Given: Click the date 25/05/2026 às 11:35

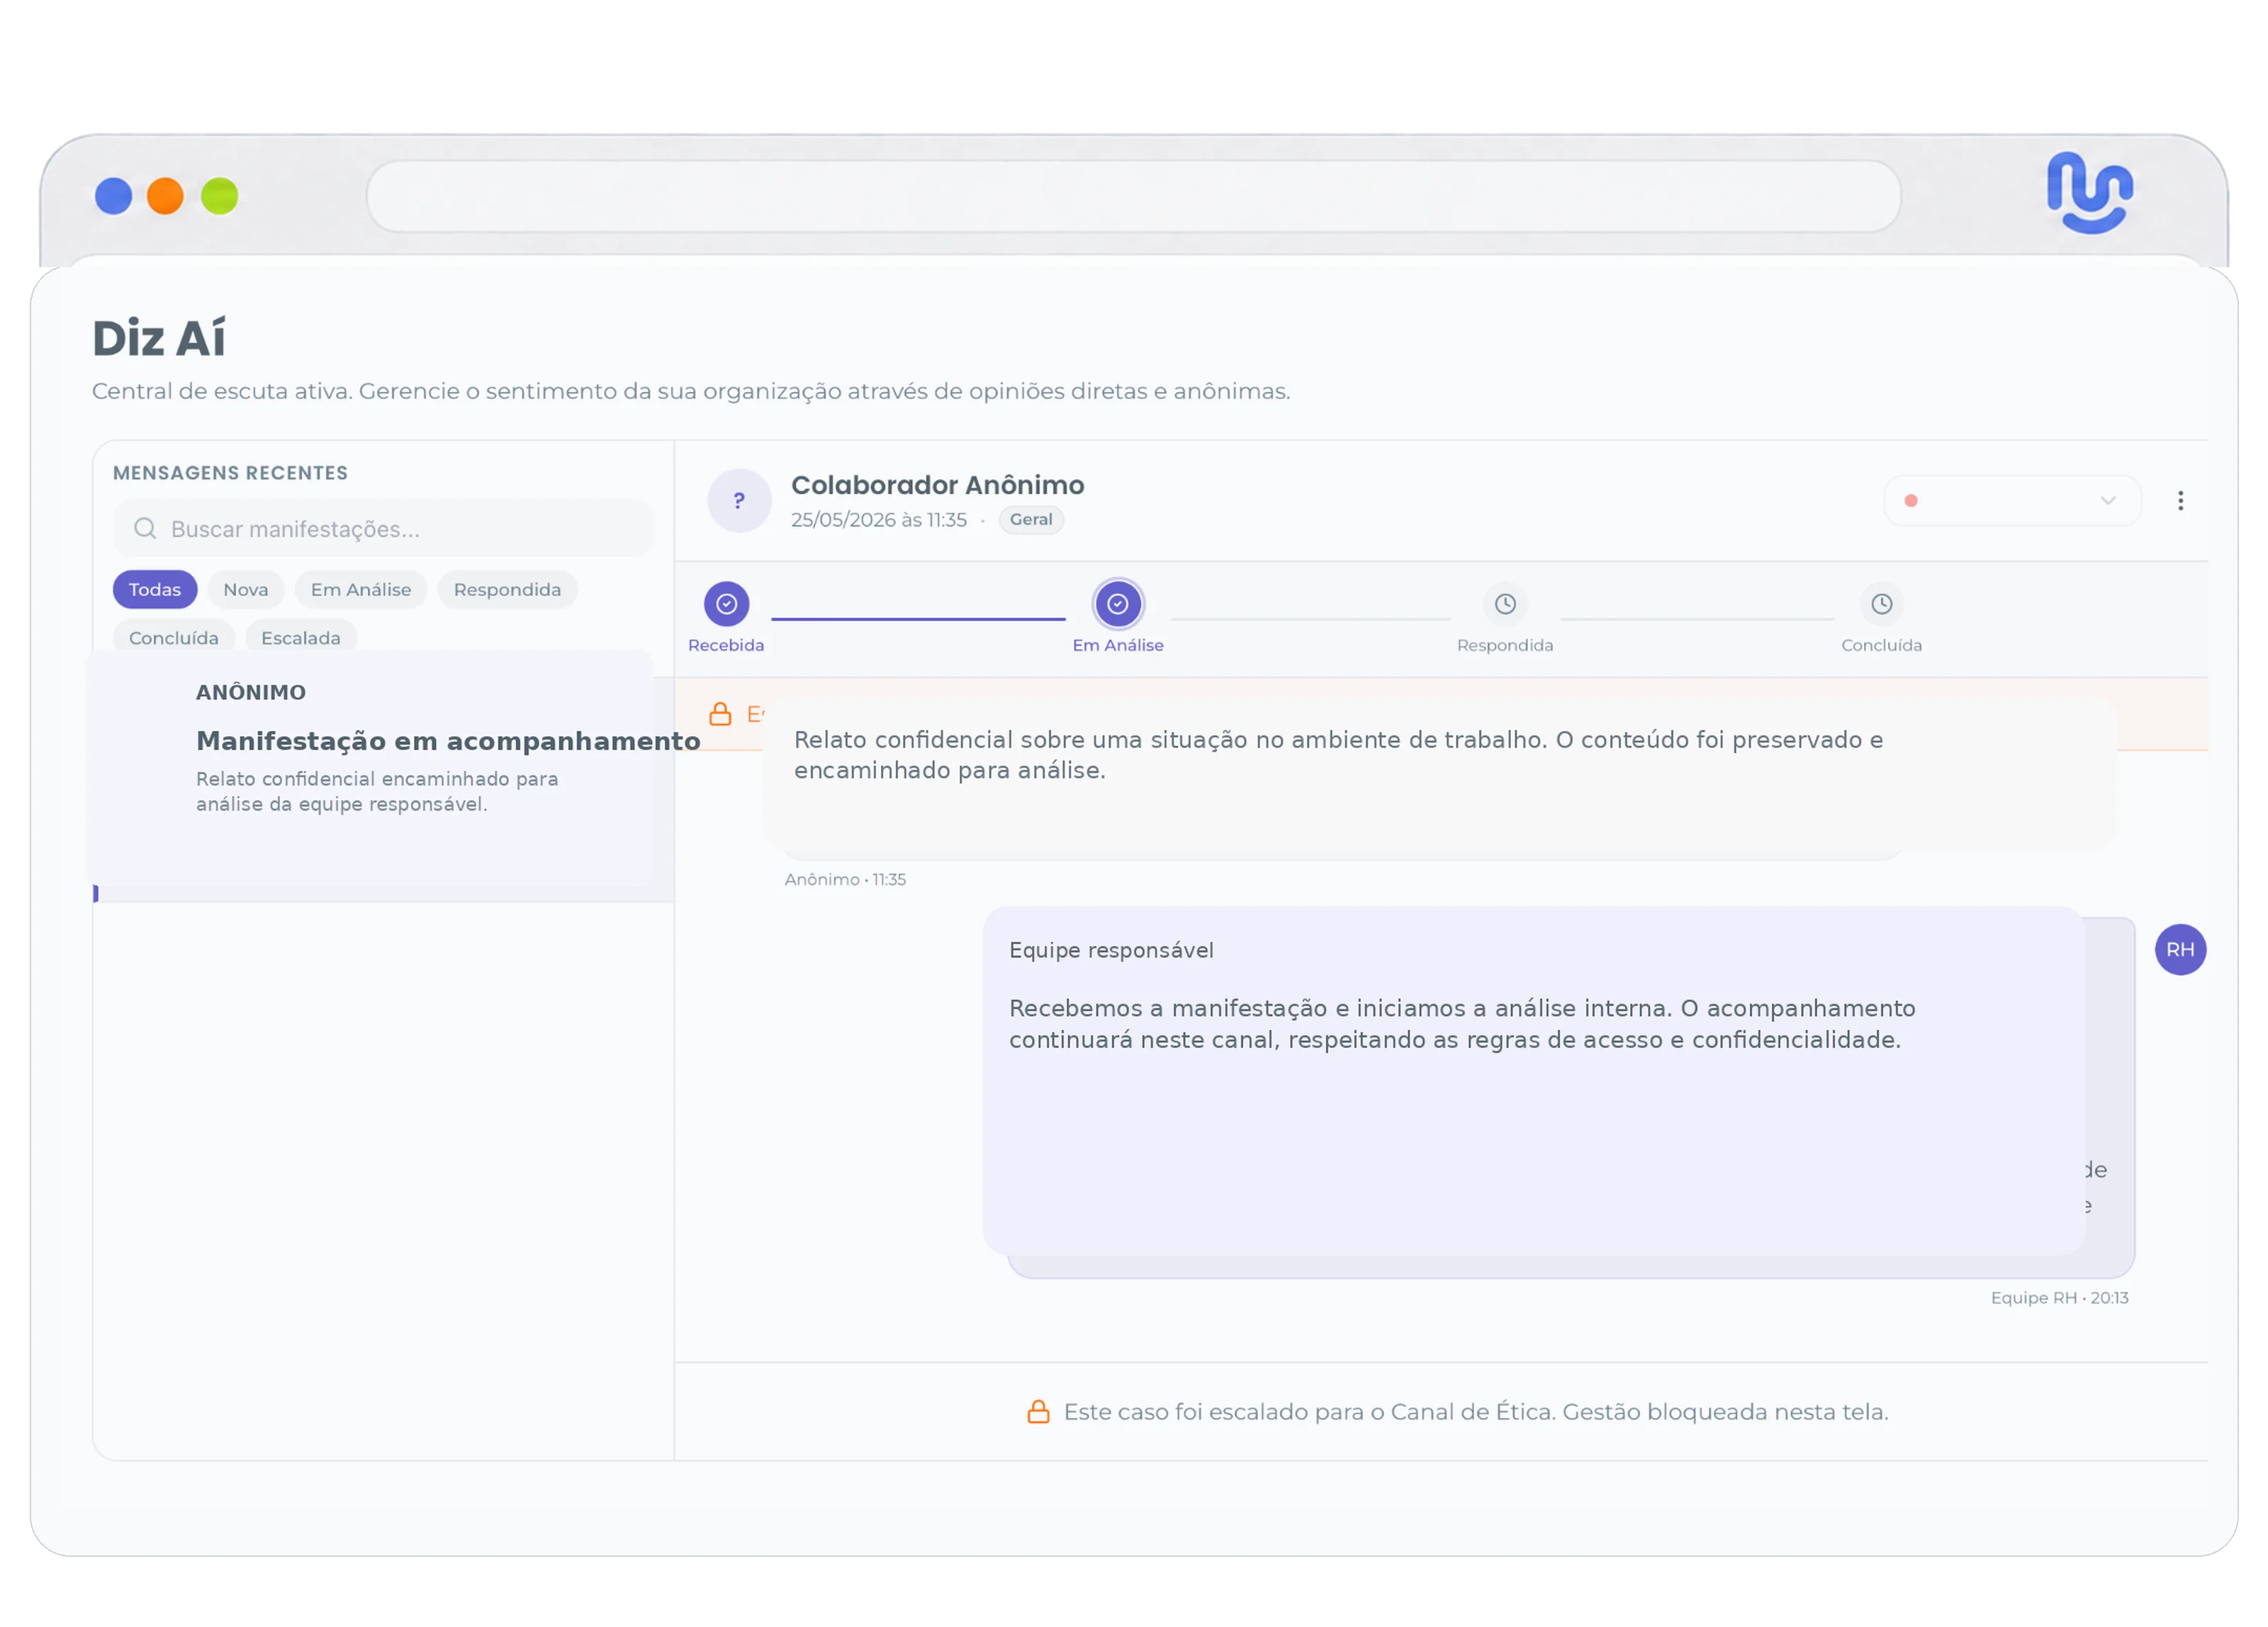Looking at the screenshot, I should (879, 520).
